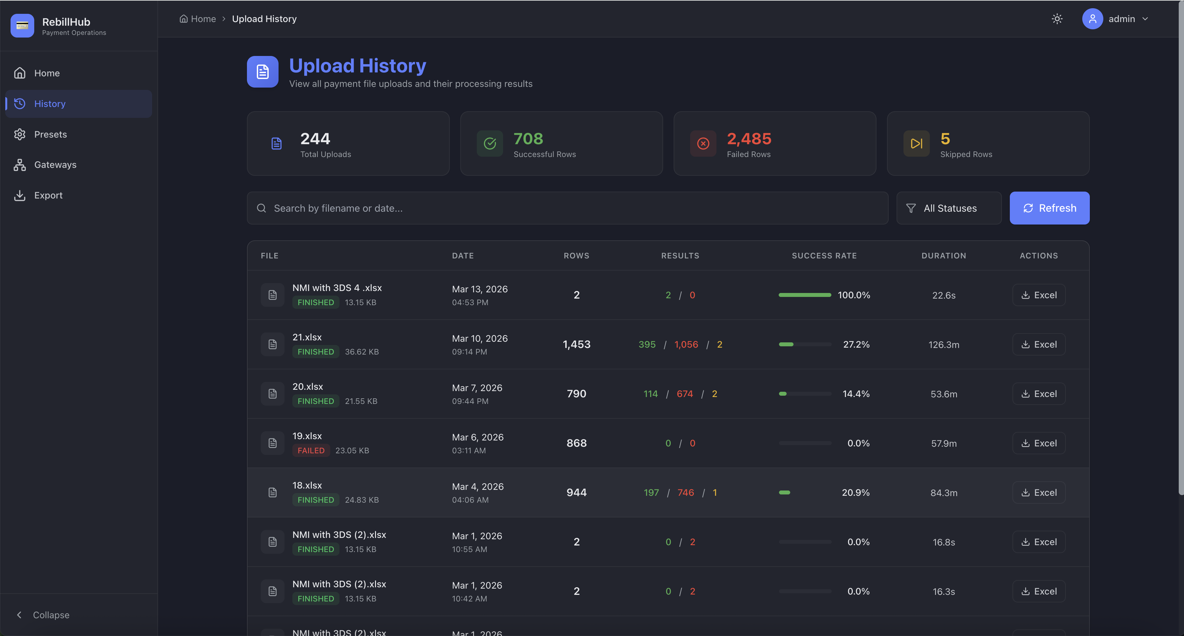
Task: Click file icon of 21.xlsx row
Action: point(273,344)
